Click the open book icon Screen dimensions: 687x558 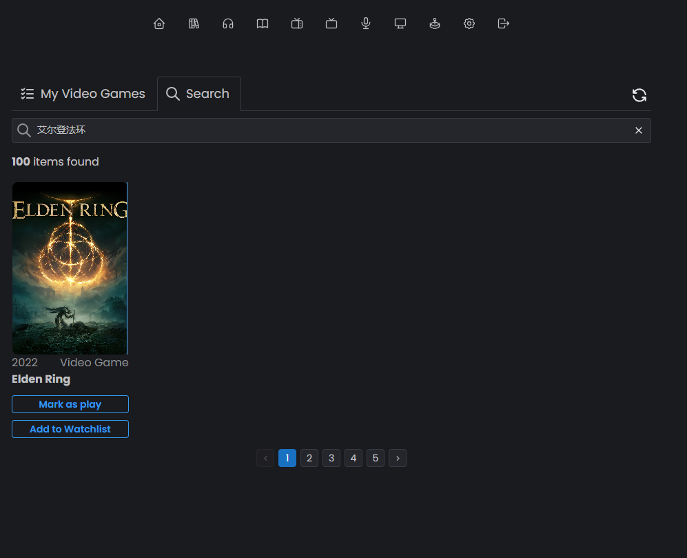click(x=263, y=23)
